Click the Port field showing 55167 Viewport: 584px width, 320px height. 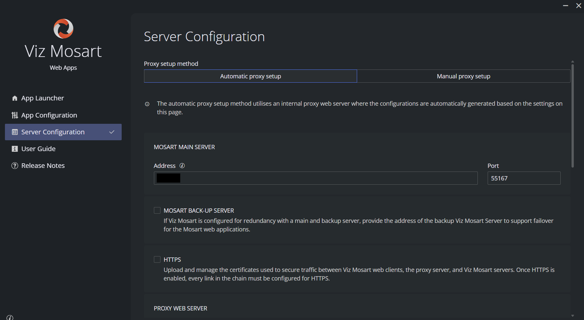524,178
